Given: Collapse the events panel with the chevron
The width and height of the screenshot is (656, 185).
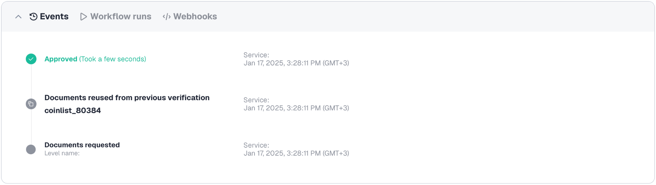Looking at the screenshot, I should point(18,17).
